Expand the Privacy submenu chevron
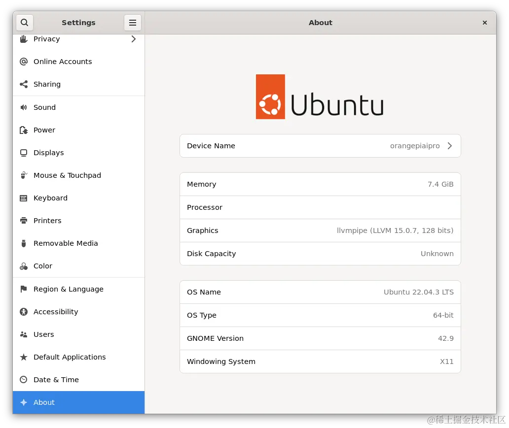 pos(134,39)
